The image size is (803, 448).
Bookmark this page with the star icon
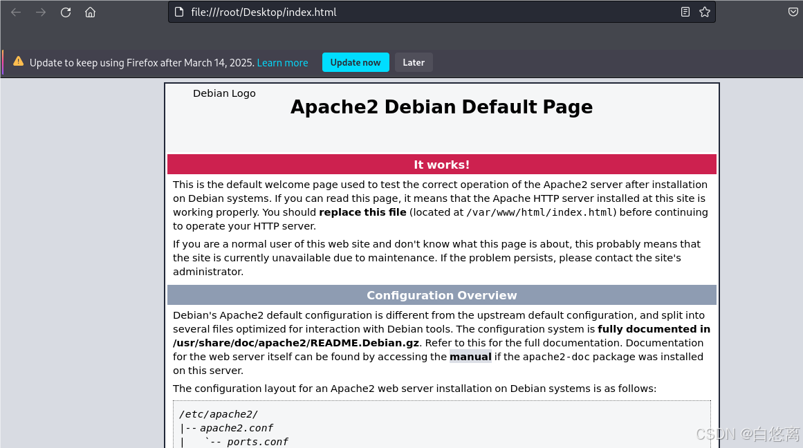(705, 12)
